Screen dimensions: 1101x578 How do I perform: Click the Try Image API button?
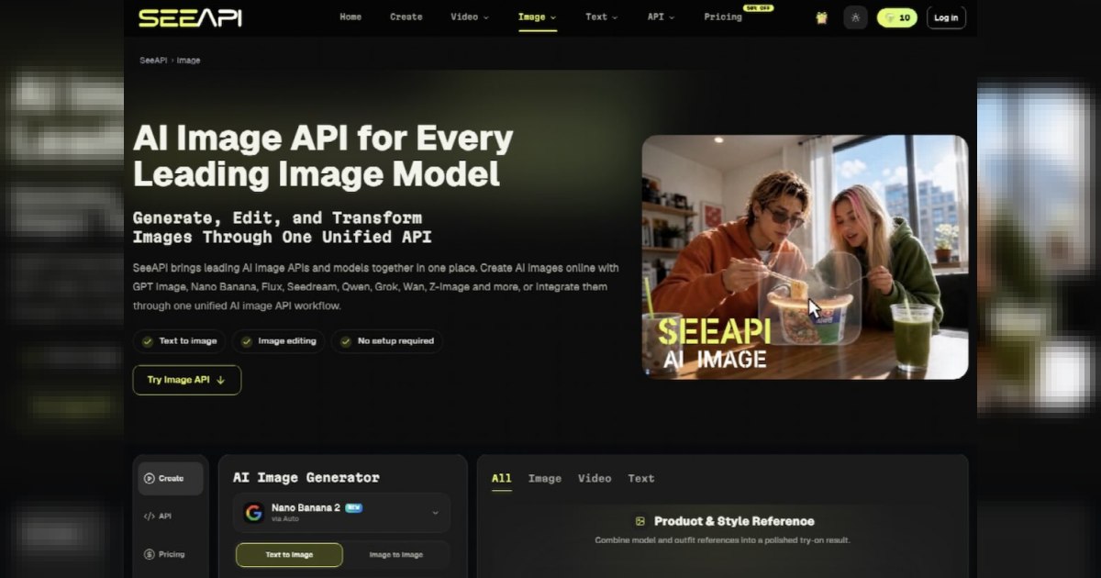187,380
